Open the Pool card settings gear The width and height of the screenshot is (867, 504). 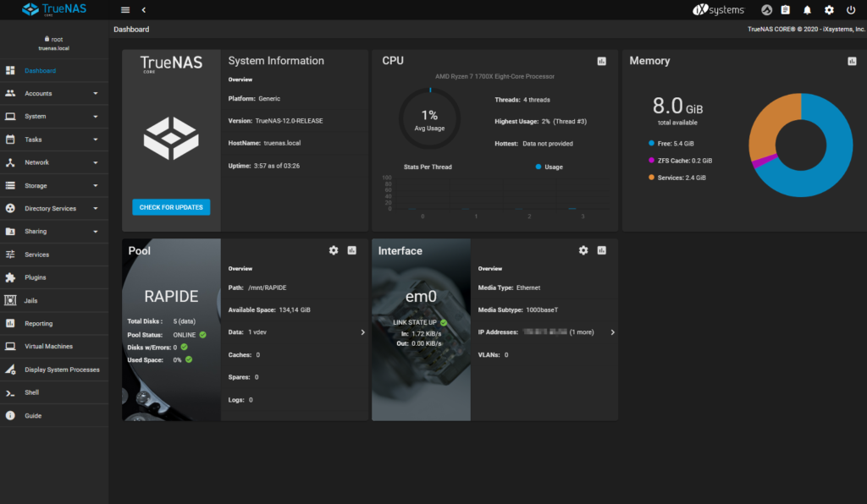point(334,250)
